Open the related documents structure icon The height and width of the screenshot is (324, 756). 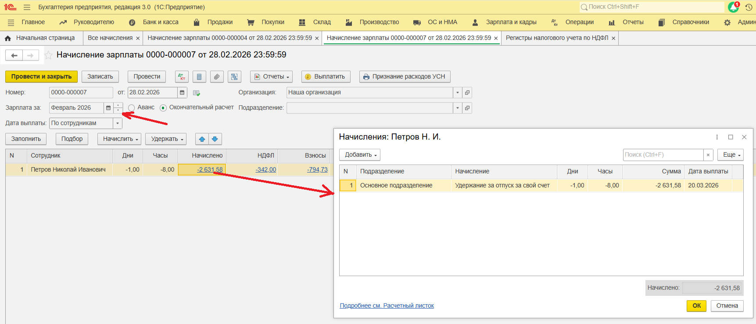tap(234, 77)
